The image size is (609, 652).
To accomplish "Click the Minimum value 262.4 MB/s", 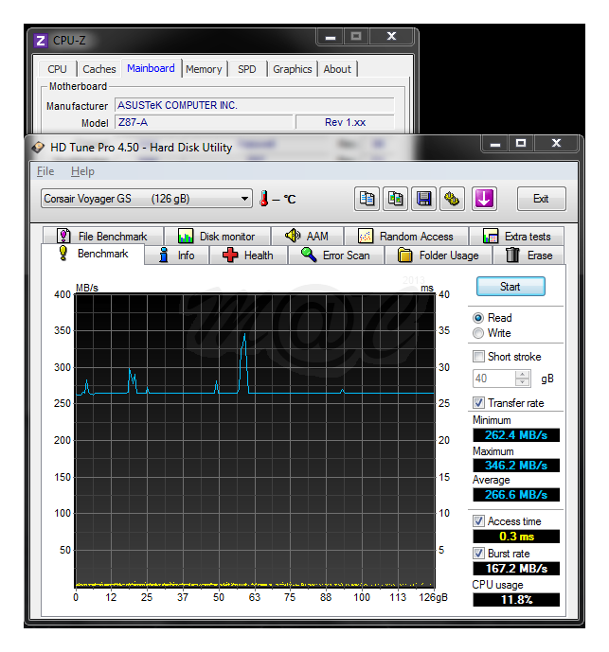I will click(x=516, y=435).
